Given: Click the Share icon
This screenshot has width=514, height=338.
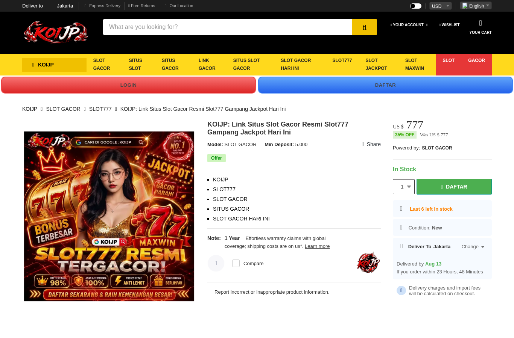Looking at the screenshot, I should (x=363, y=144).
